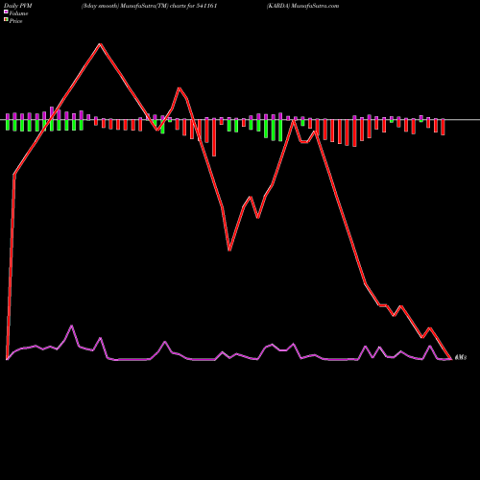
Task: Select the 'Price' legend label
Action: [x=15, y=21]
